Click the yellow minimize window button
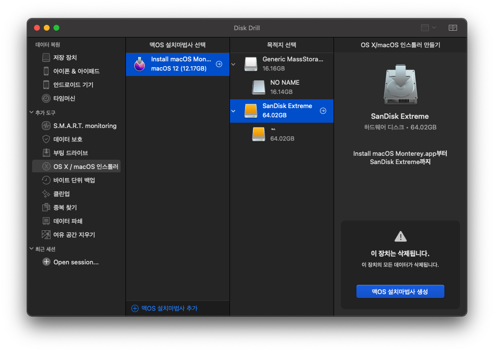Image resolution: width=494 pixels, height=352 pixels. [x=47, y=28]
